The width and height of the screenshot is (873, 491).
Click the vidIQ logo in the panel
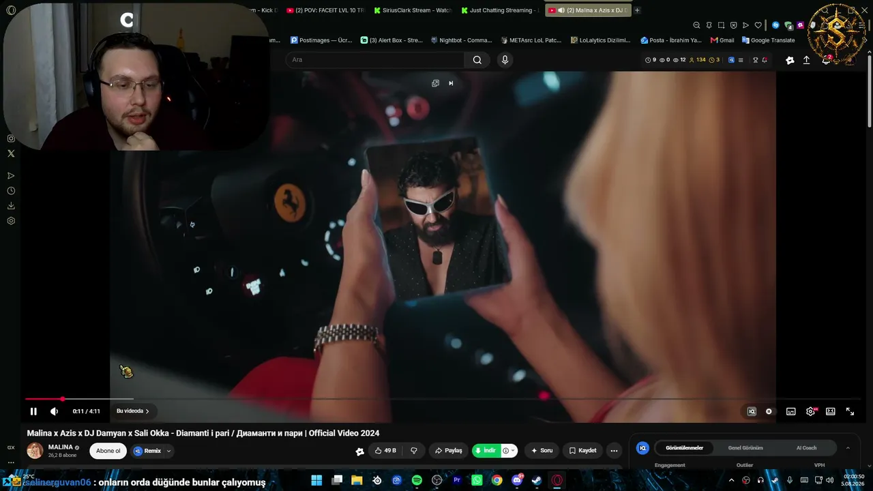pos(642,448)
